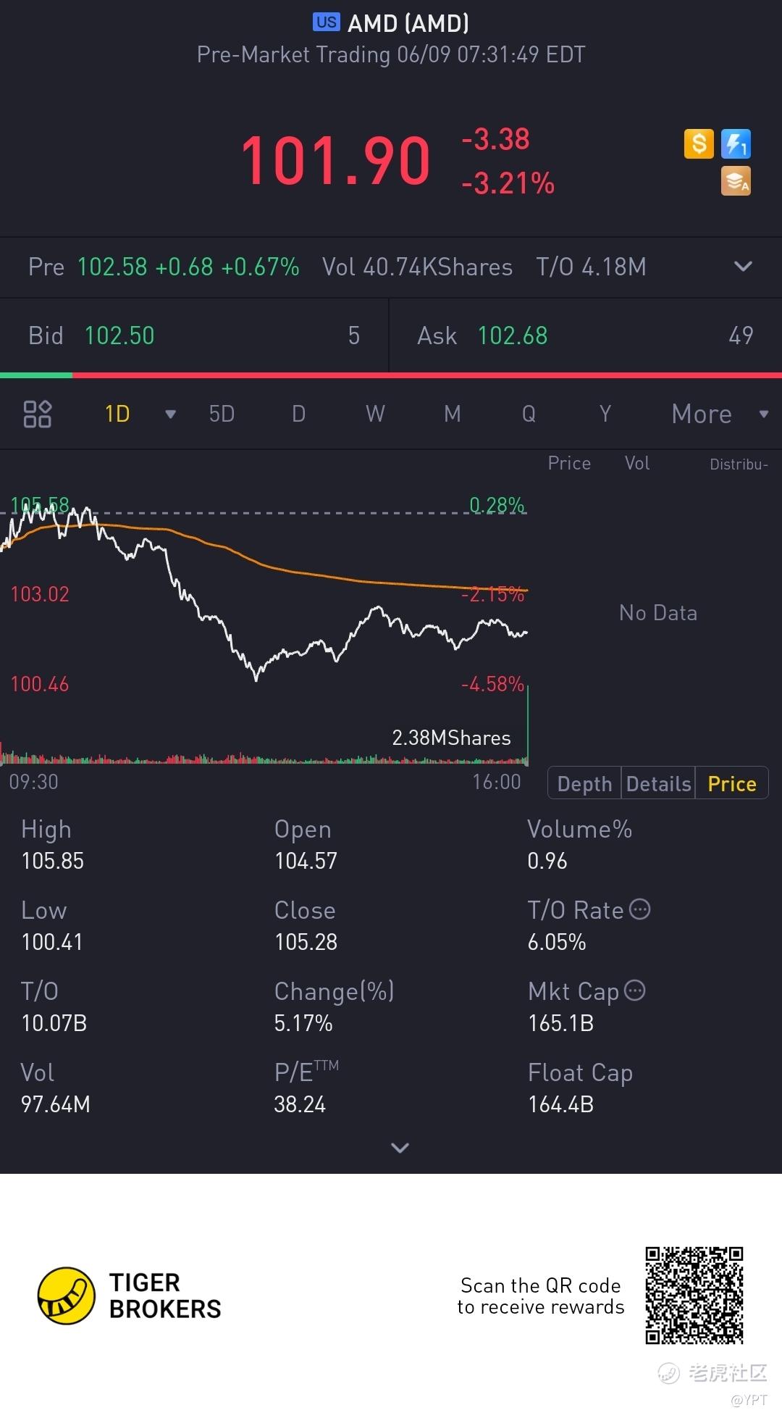Tap the pre-market turnover T/O 4.18M
The width and height of the screenshot is (782, 1418).
[x=591, y=267]
